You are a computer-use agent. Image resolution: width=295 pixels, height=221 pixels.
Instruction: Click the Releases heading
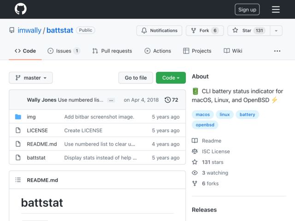pyautogui.click(x=204, y=210)
